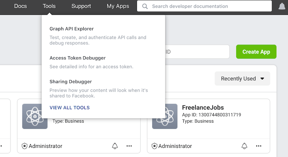The image size is (288, 157).
Task: Click the left app card atom icon
Action: 35,117
